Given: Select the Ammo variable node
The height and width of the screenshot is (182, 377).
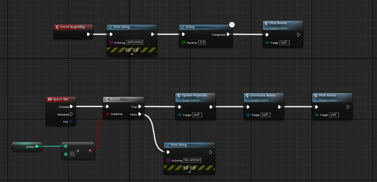Looking at the screenshot, I should pyautogui.click(x=27, y=147).
